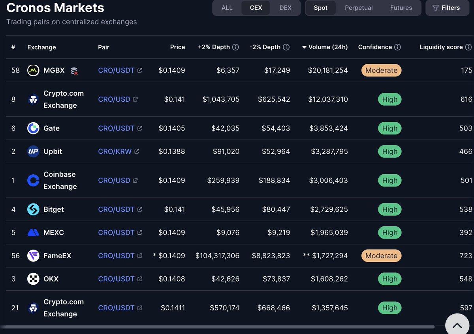Click the OKX exchange logo
The height and width of the screenshot is (334, 474).
tap(33, 279)
